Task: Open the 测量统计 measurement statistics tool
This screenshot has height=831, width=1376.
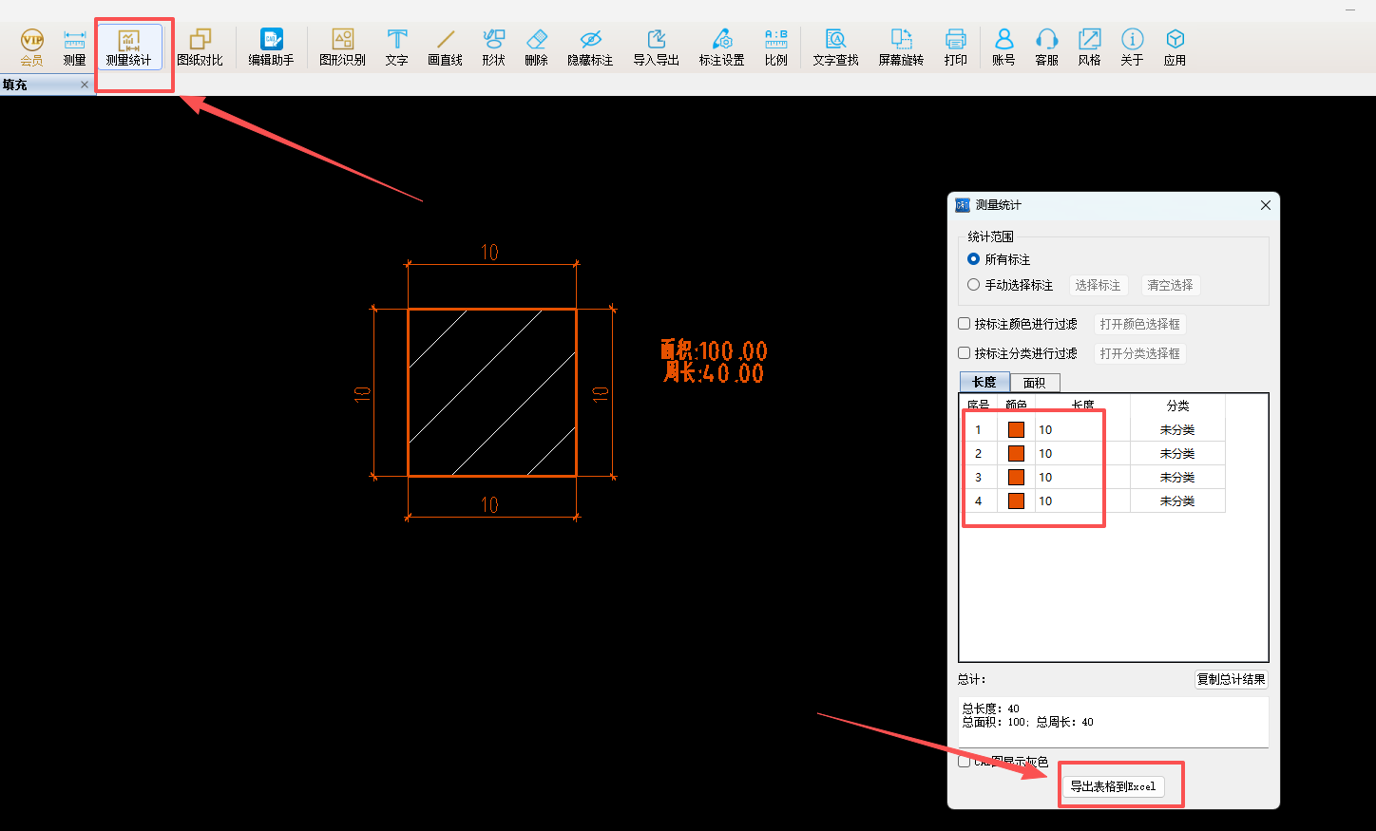Action: [128, 47]
